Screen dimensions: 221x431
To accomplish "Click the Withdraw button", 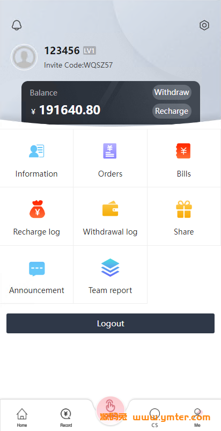I will point(172,92).
